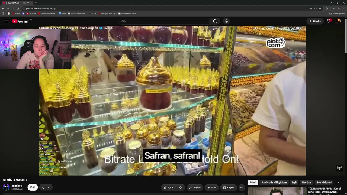Click the platcorn logo overlay in video
This screenshot has height=195, width=347.
pyautogui.click(x=276, y=43)
